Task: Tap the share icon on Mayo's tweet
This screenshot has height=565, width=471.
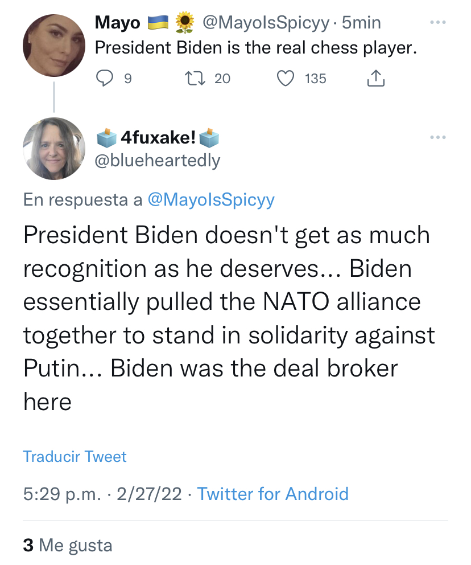Action: tap(375, 78)
